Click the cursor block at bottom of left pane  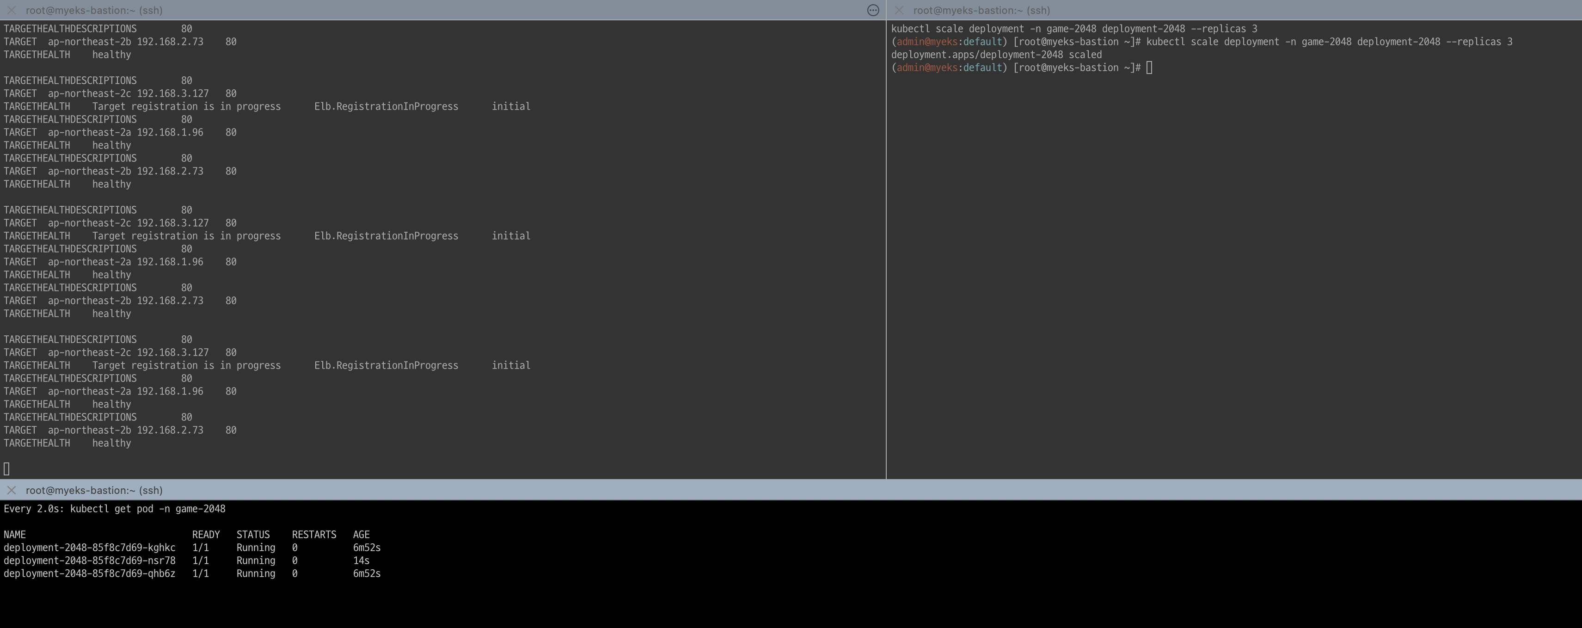click(x=7, y=469)
